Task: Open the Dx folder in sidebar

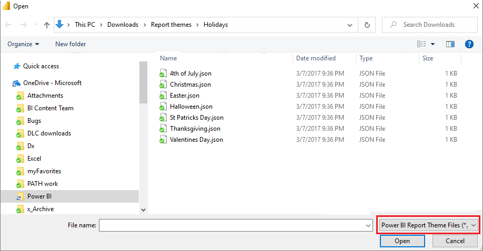Action: [x=31, y=146]
